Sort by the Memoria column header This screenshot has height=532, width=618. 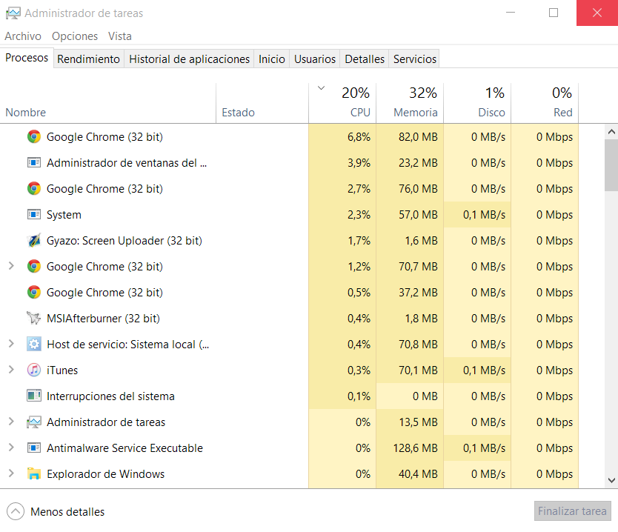[410, 103]
